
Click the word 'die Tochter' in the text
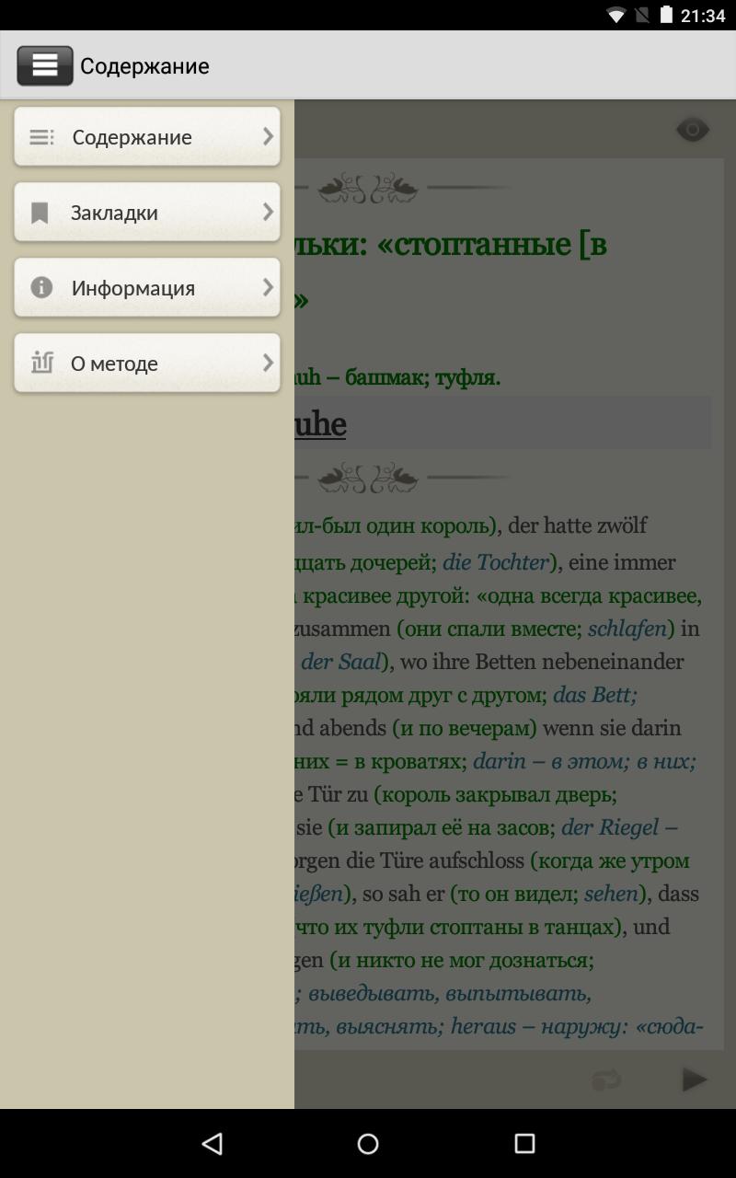[x=496, y=562]
